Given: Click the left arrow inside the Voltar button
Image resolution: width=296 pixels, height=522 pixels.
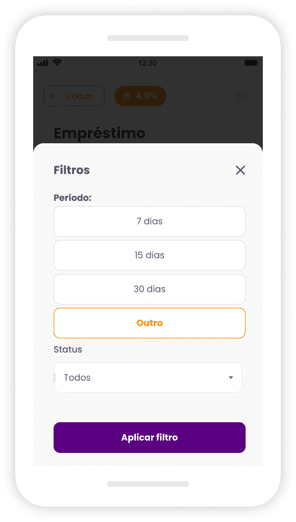Looking at the screenshot, I should tap(53, 96).
